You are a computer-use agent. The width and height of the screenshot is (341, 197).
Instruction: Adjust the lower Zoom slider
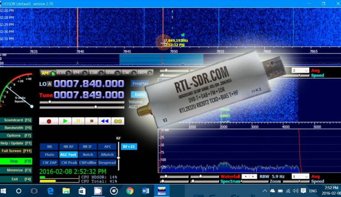[x=255, y=181]
